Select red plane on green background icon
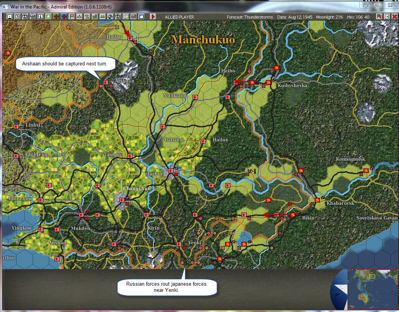The width and height of the screenshot is (399, 312). point(56,17)
